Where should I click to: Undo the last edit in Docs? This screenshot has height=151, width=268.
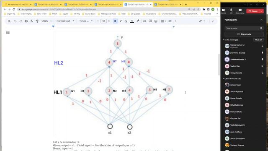click(x=15, y=21)
